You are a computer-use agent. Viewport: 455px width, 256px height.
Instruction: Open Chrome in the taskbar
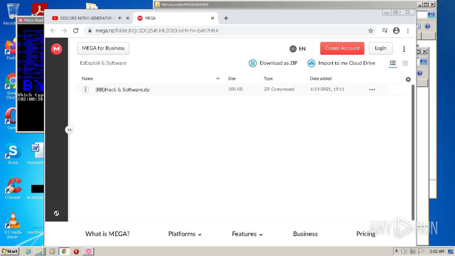[x=64, y=251]
